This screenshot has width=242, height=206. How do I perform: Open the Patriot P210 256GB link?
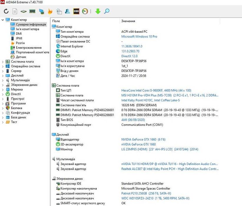[x=146, y=194]
